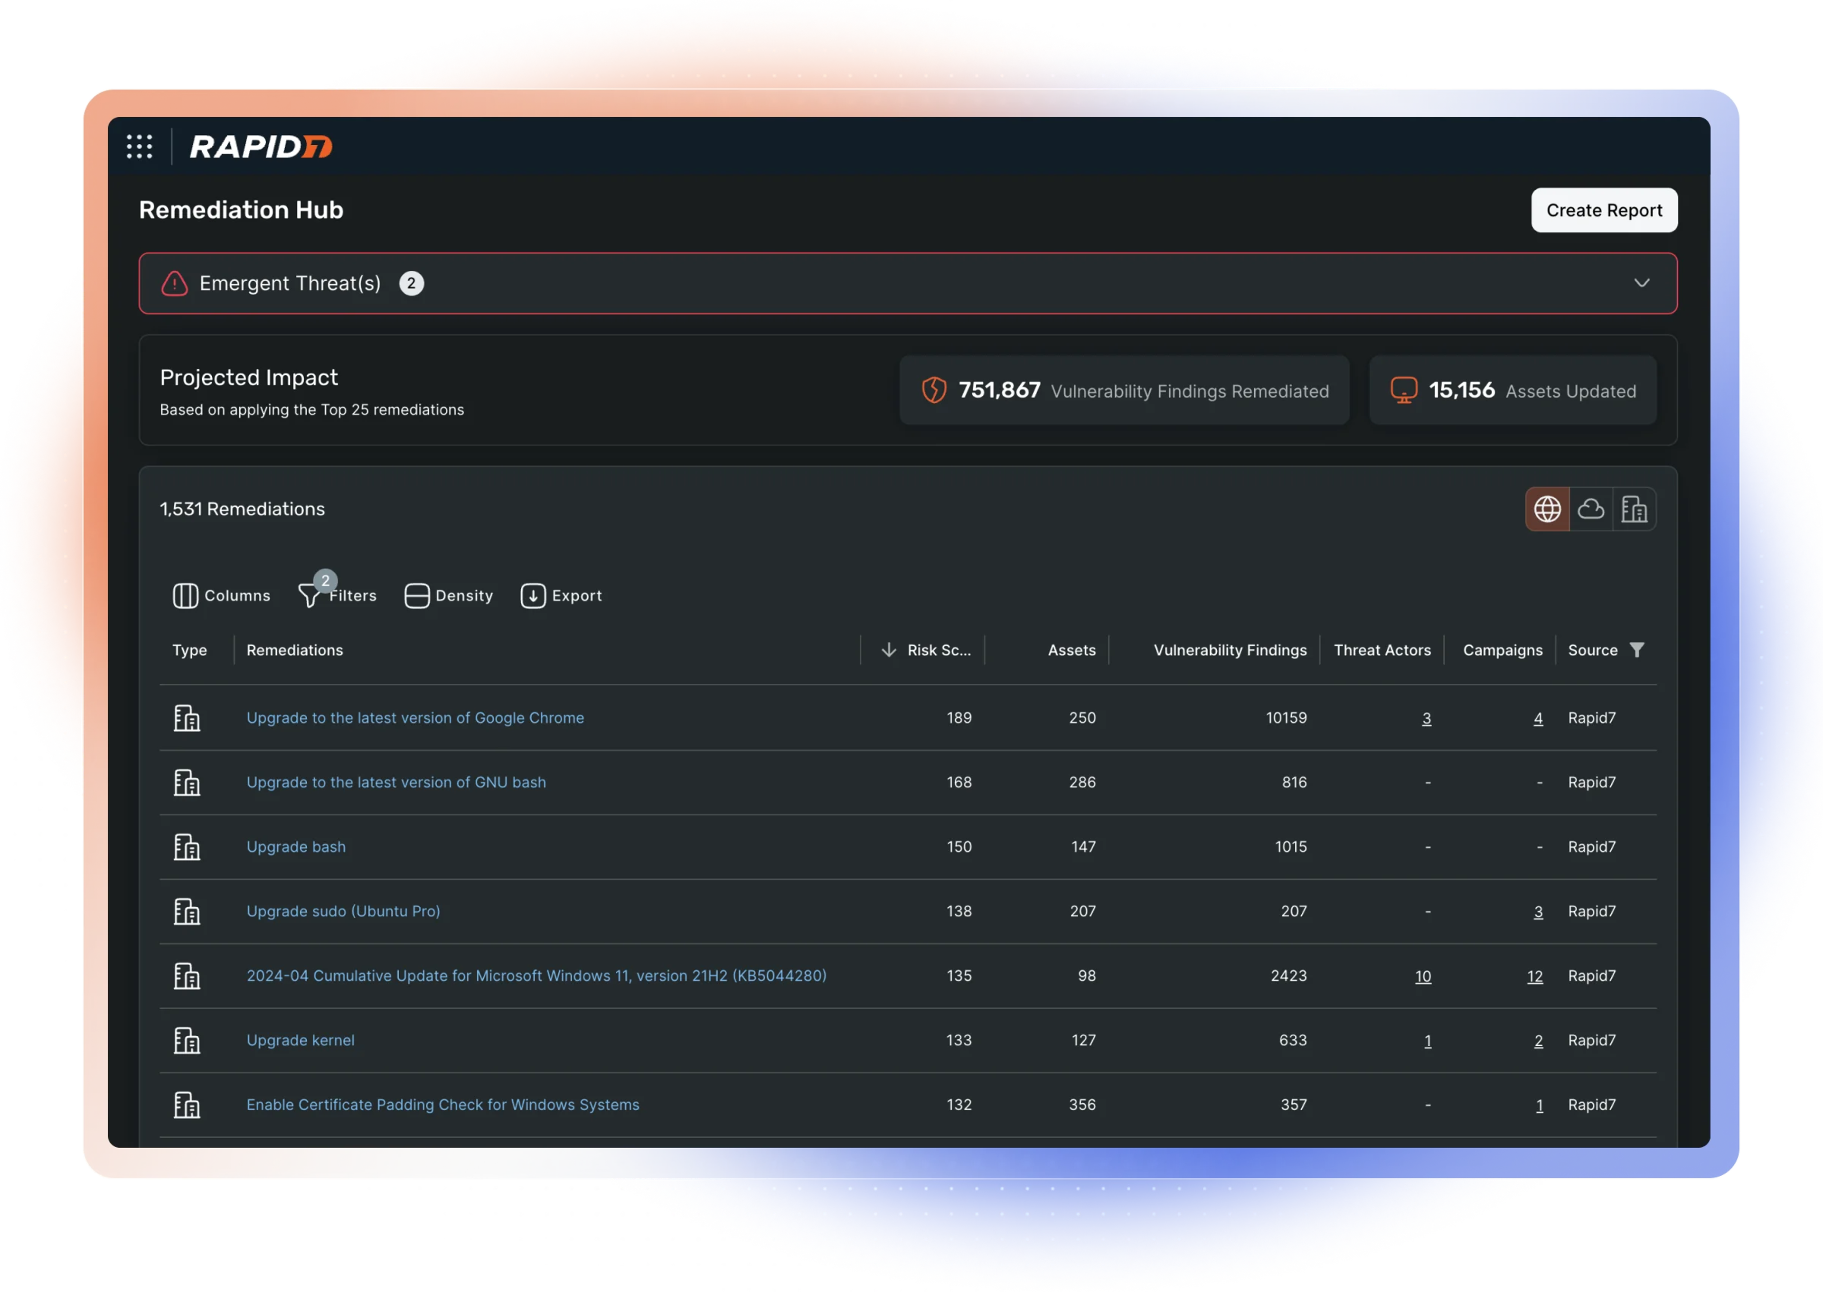Click the Source column header
The width and height of the screenshot is (1823, 1292).
tap(1592, 650)
